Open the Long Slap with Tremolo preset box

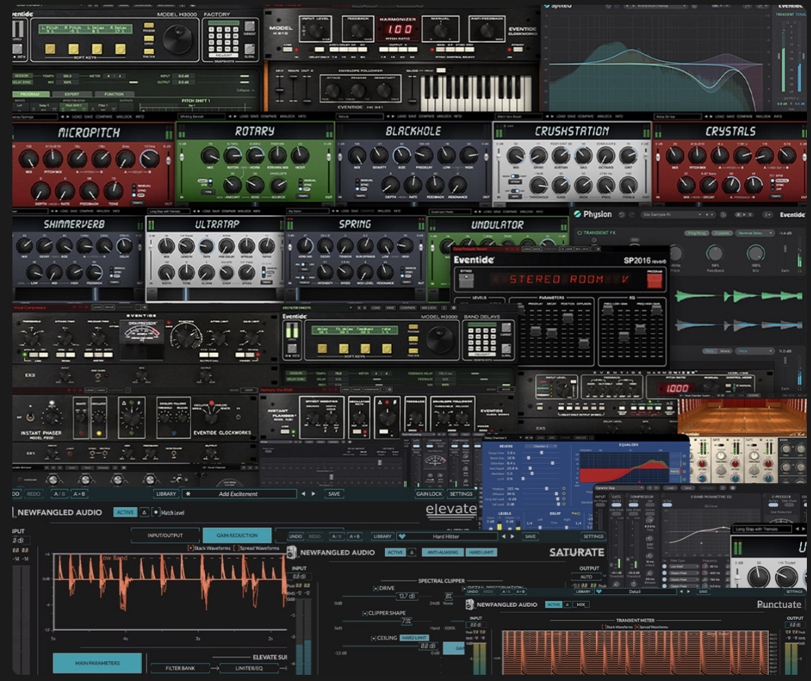(x=762, y=529)
